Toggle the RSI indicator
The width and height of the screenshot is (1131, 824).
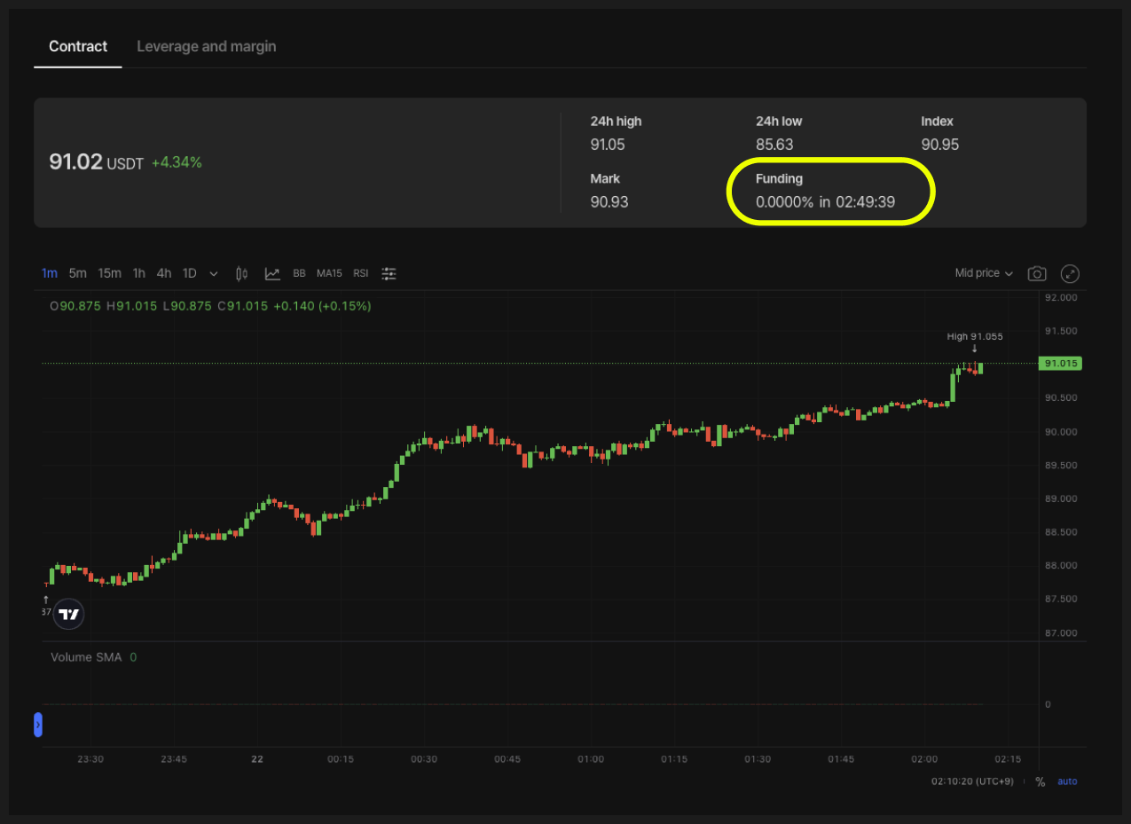[361, 273]
